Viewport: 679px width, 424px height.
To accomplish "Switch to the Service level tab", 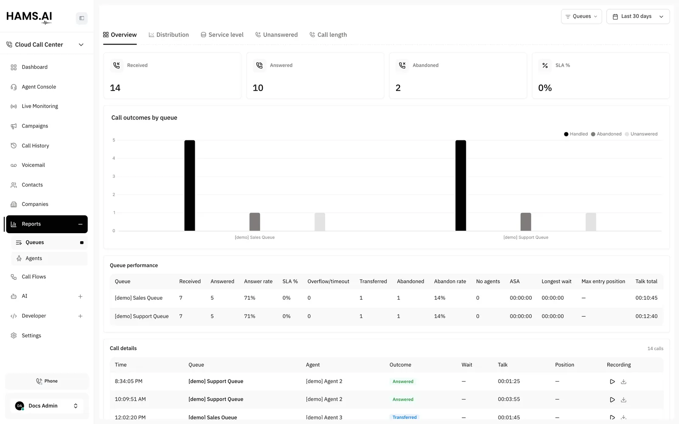I will (x=222, y=35).
